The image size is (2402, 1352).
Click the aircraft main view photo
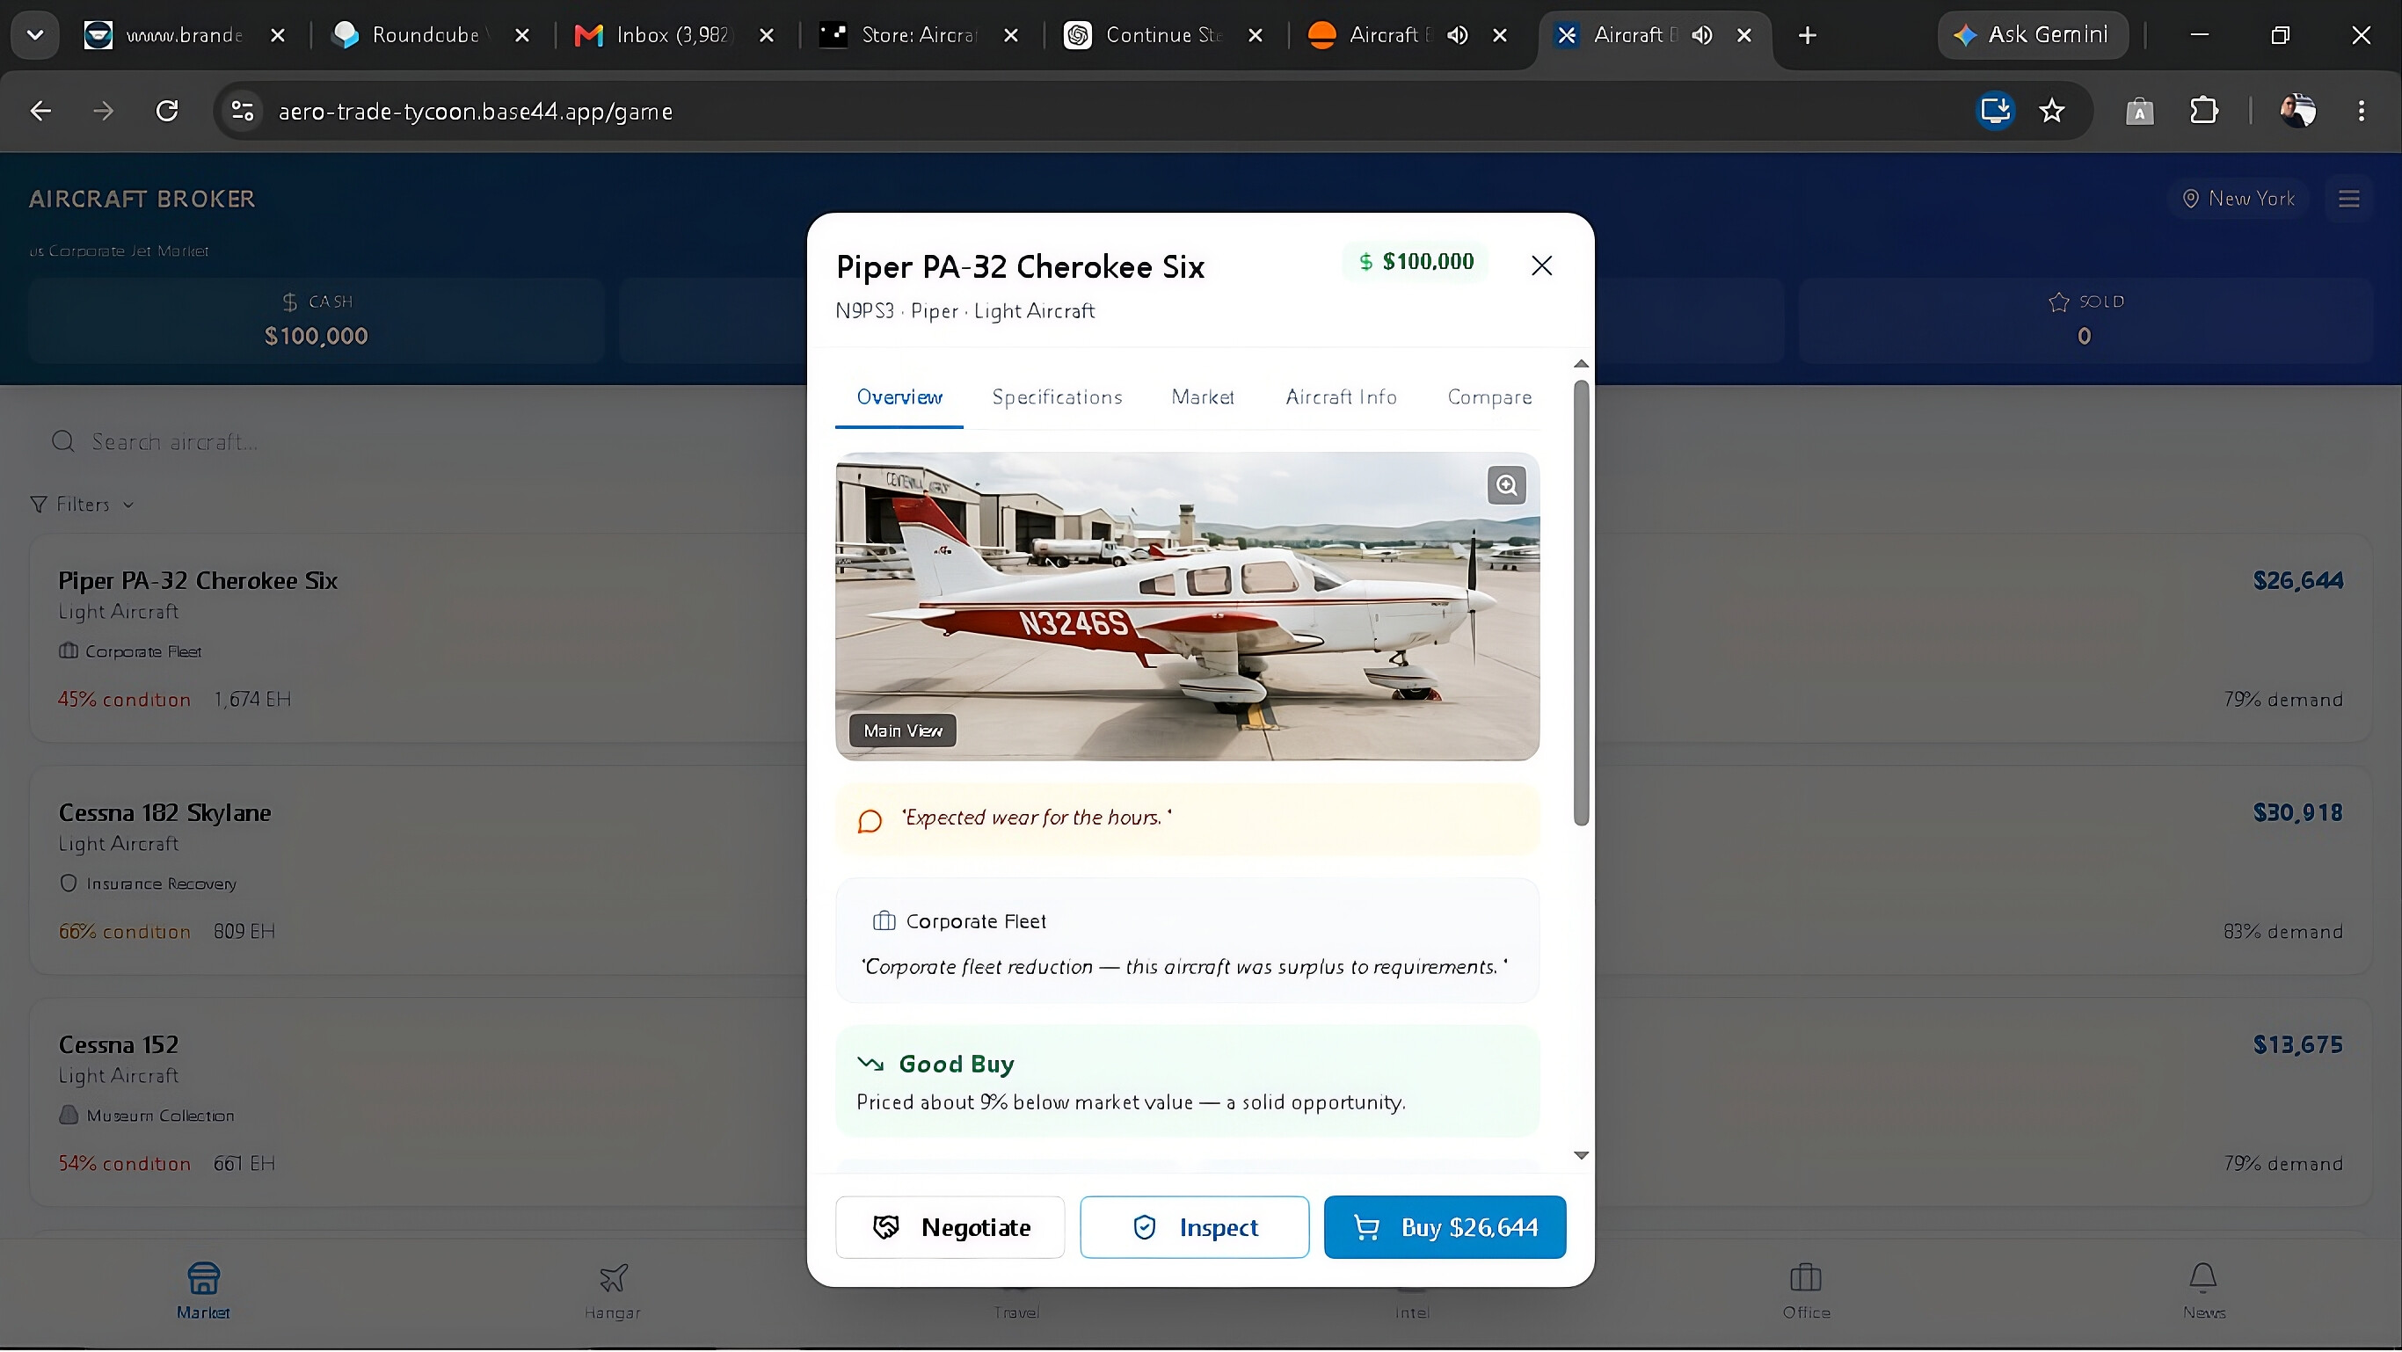point(1186,606)
